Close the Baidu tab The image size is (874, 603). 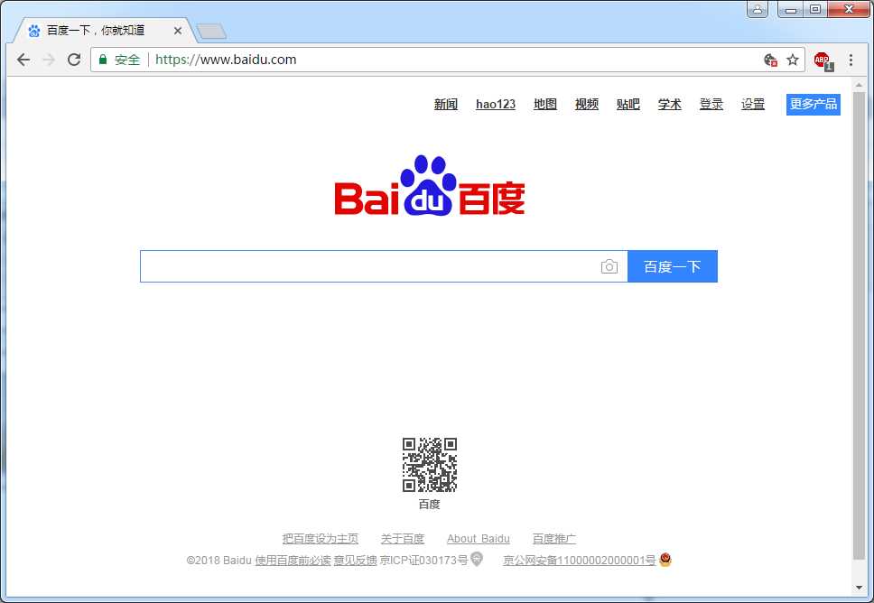point(178,31)
